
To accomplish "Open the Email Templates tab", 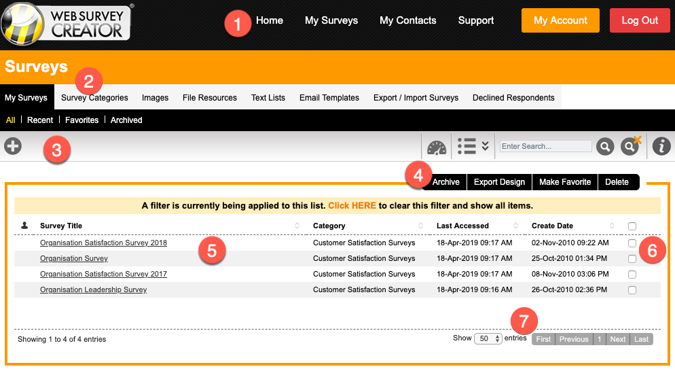I will (x=329, y=98).
